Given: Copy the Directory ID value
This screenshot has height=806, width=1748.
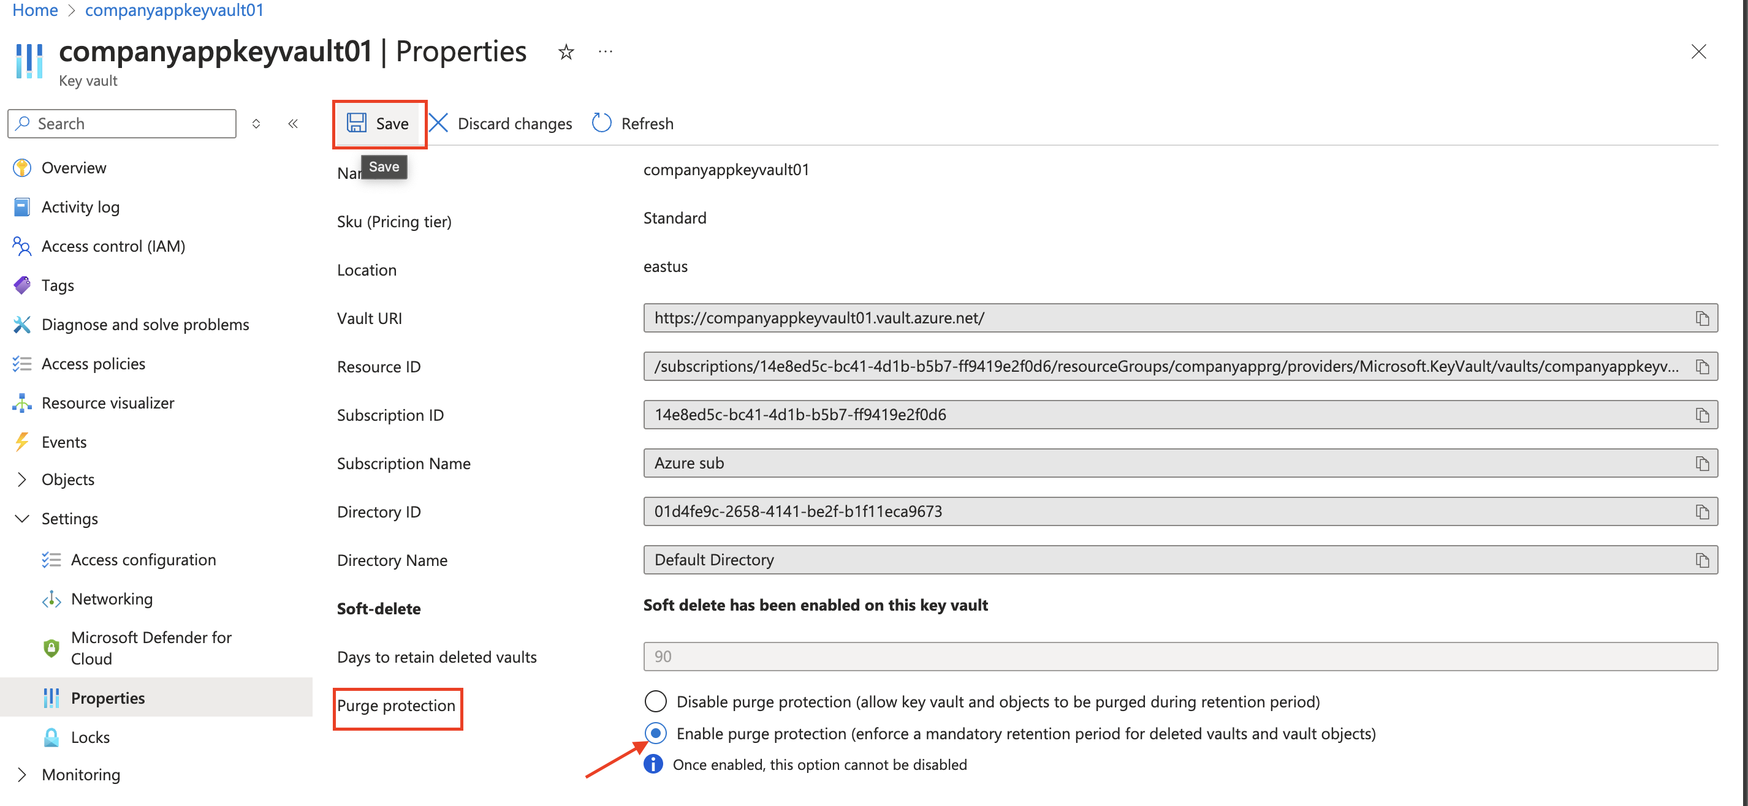Looking at the screenshot, I should click(1702, 512).
